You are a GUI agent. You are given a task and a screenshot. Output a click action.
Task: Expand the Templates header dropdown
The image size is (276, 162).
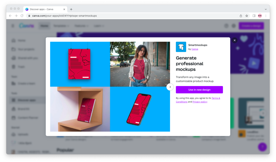[61, 26]
